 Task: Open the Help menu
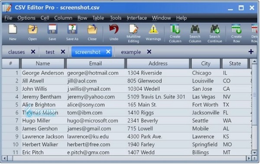[182, 18]
